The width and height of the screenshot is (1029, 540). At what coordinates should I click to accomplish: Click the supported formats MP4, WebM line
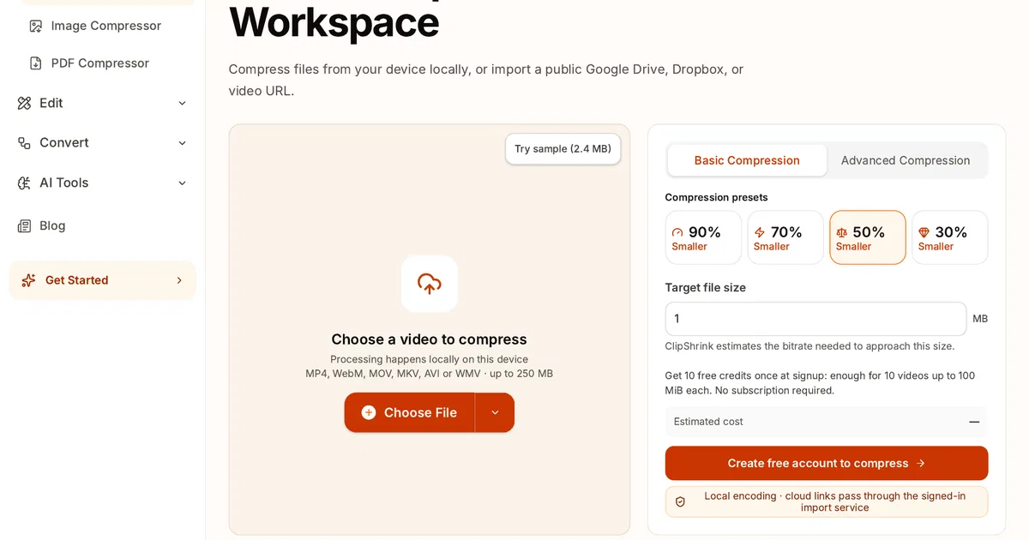point(430,374)
